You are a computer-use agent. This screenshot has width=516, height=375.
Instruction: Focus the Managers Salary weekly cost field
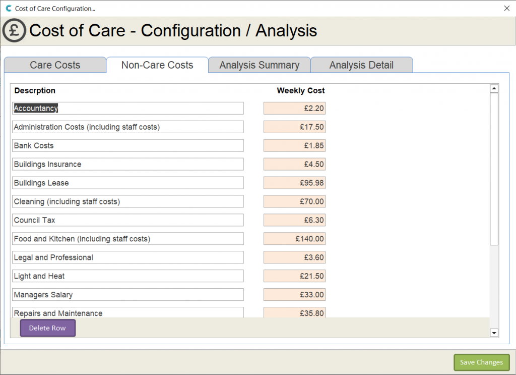(x=294, y=295)
